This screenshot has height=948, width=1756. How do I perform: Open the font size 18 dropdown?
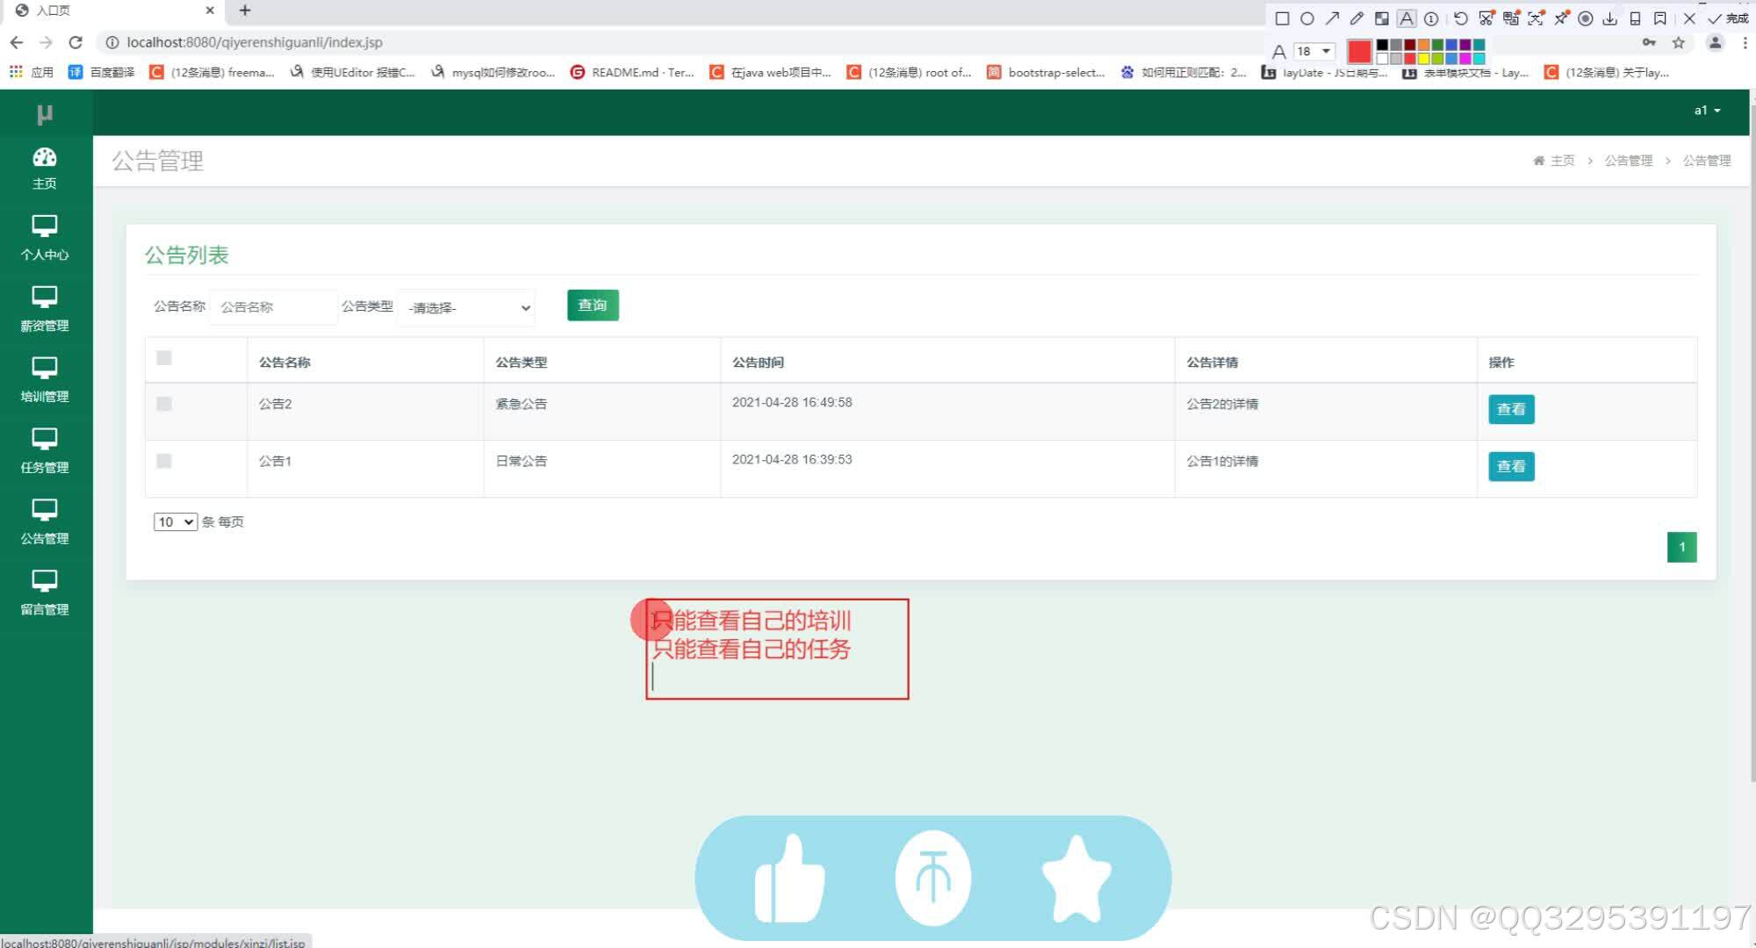(1314, 51)
